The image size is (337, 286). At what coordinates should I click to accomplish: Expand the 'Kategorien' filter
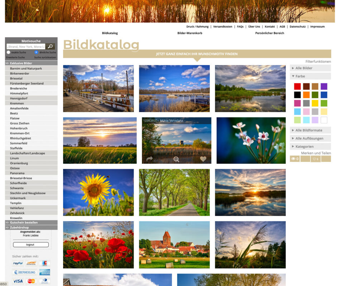tap(310, 147)
